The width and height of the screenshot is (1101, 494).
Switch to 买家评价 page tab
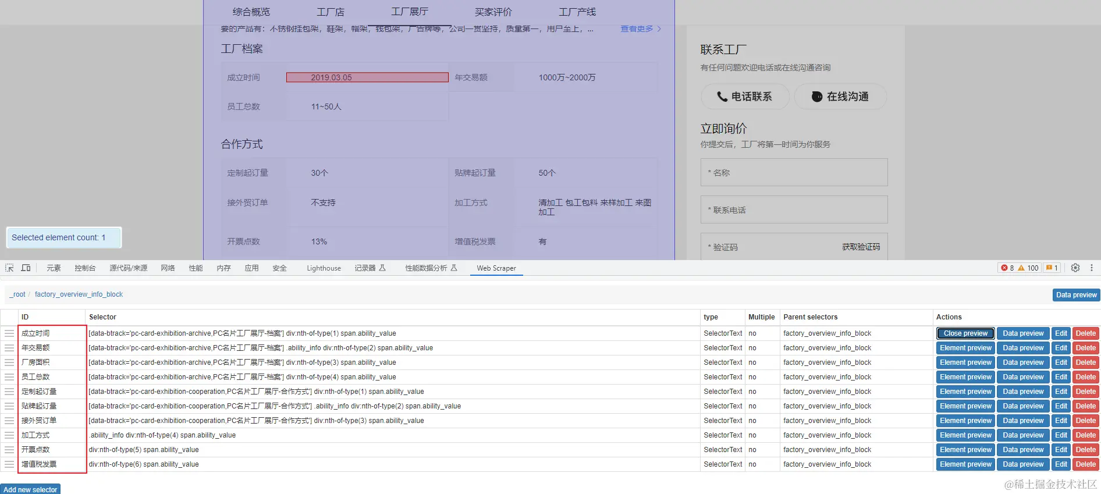[493, 12]
